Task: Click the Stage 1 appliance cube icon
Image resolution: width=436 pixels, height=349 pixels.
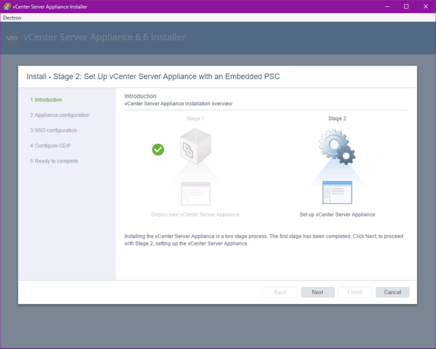Action: [195, 147]
